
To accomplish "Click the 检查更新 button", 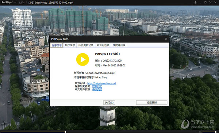I will [152, 103].
